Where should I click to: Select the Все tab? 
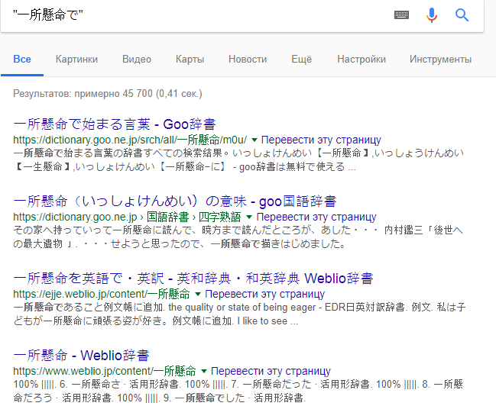click(22, 59)
